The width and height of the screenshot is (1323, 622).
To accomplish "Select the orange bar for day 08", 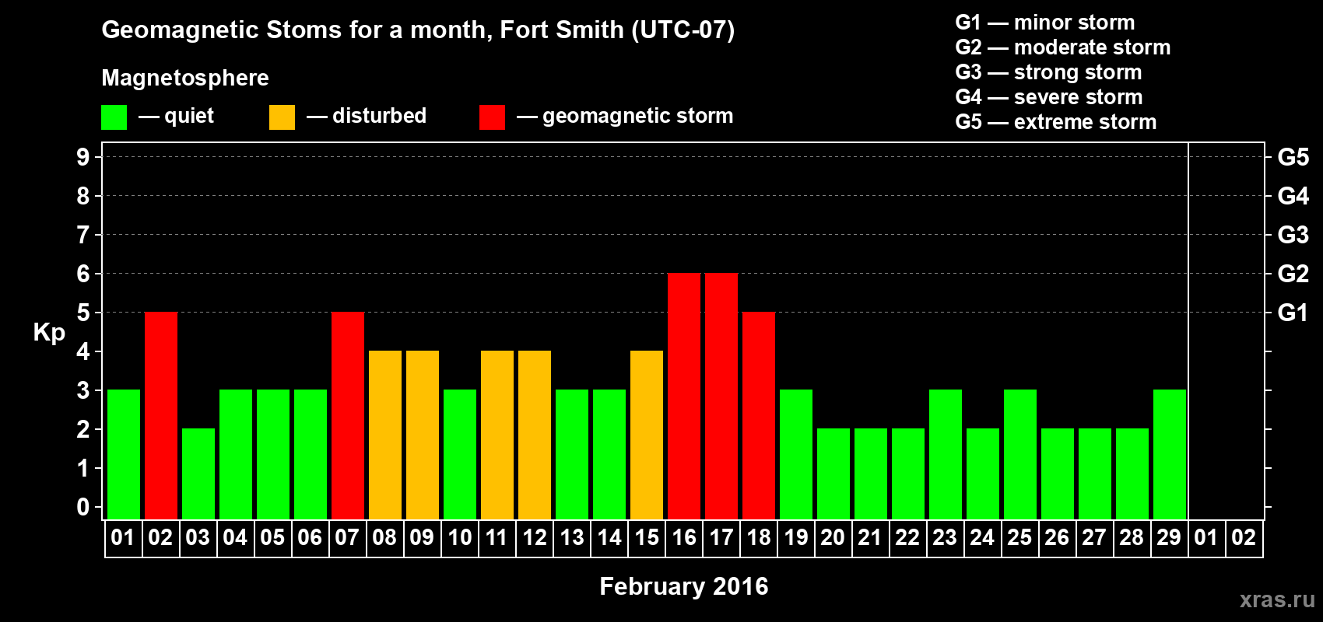I will pos(385,435).
